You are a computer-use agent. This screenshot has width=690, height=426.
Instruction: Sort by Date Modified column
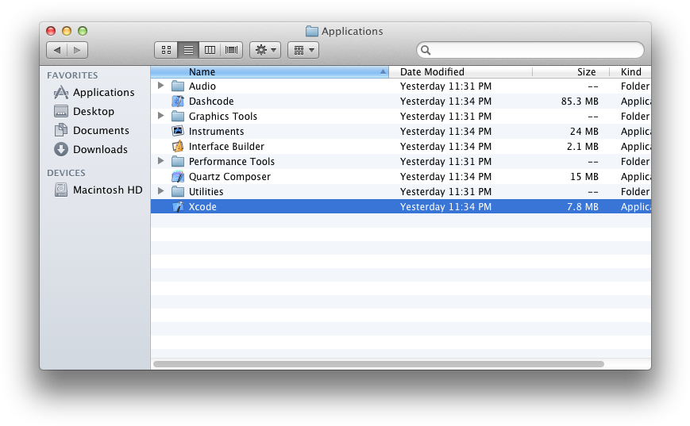461,71
